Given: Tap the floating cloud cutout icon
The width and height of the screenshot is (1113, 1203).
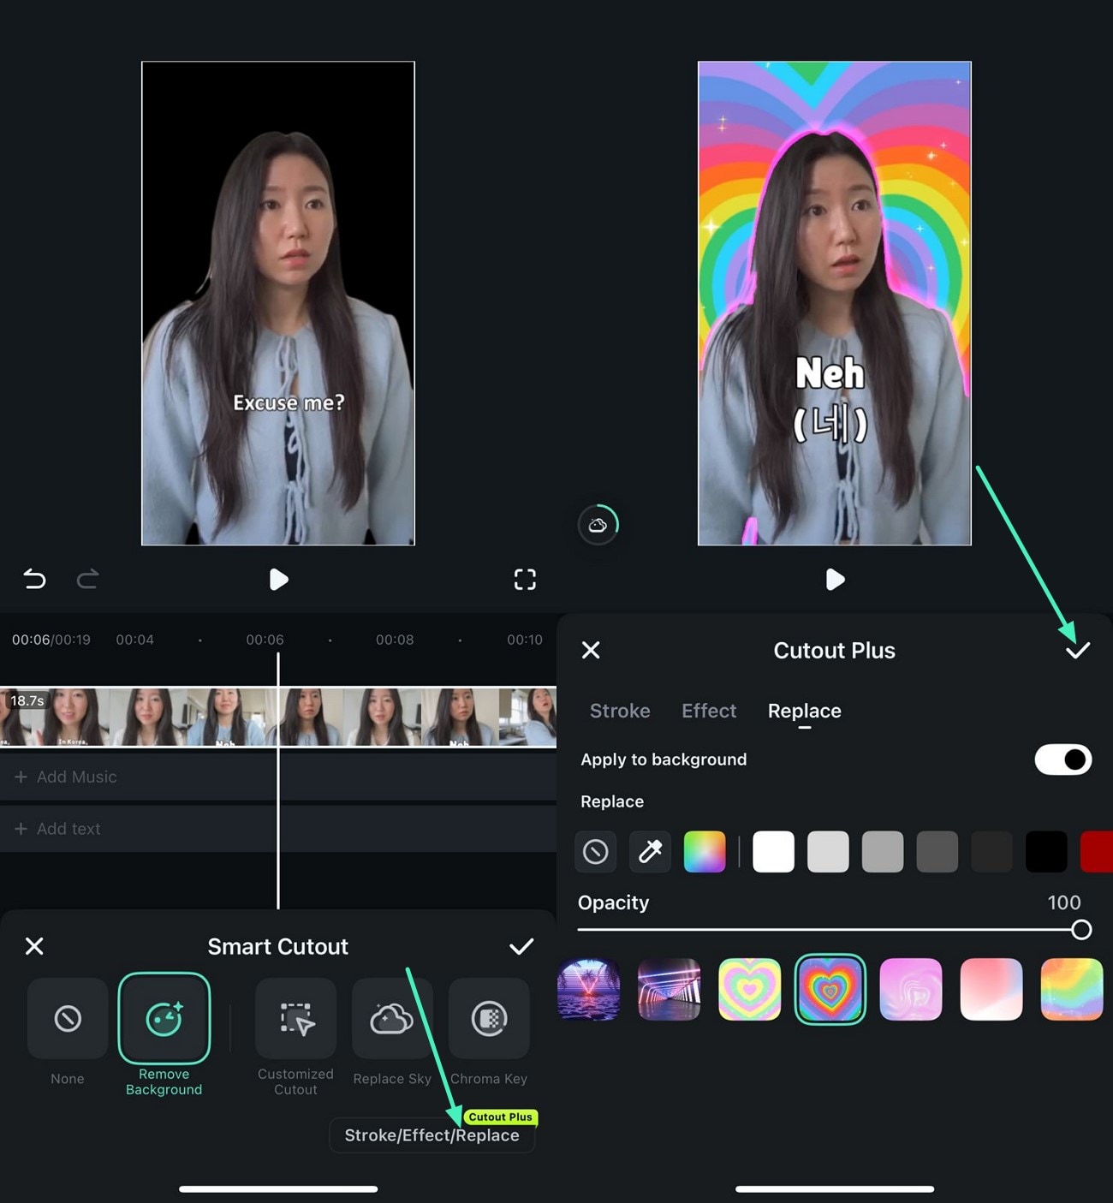Looking at the screenshot, I should [x=598, y=524].
